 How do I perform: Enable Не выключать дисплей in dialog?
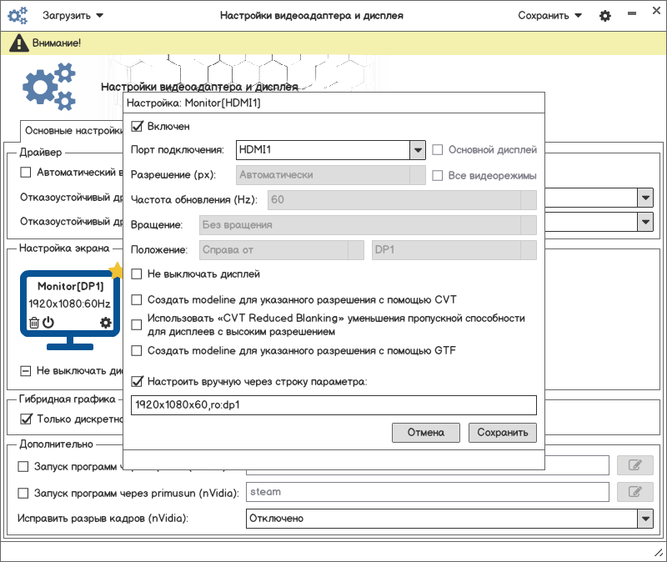click(x=137, y=274)
